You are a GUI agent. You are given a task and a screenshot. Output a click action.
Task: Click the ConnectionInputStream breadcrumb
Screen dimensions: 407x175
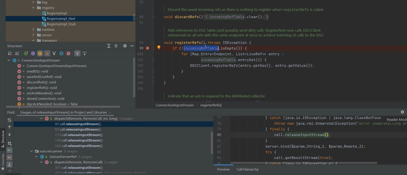click(x=174, y=105)
